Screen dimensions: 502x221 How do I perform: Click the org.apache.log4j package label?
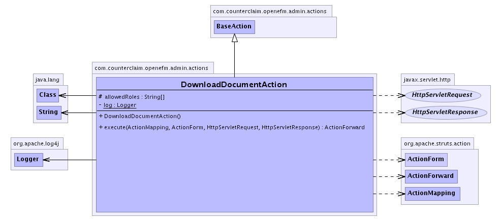[x=37, y=143]
